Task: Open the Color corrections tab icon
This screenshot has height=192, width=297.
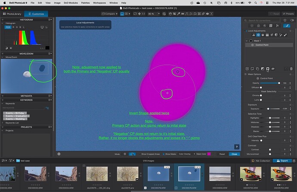Action: coord(258,25)
